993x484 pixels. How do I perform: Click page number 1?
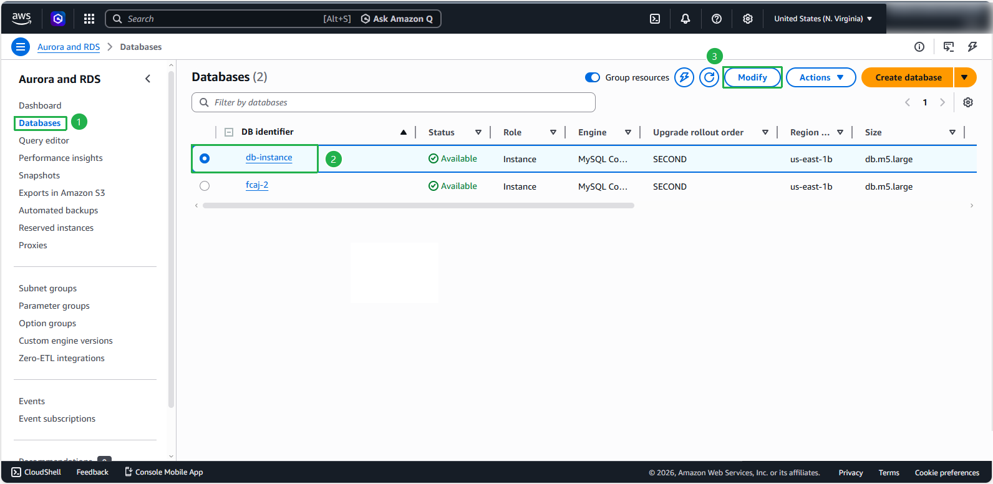[x=925, y=102]
